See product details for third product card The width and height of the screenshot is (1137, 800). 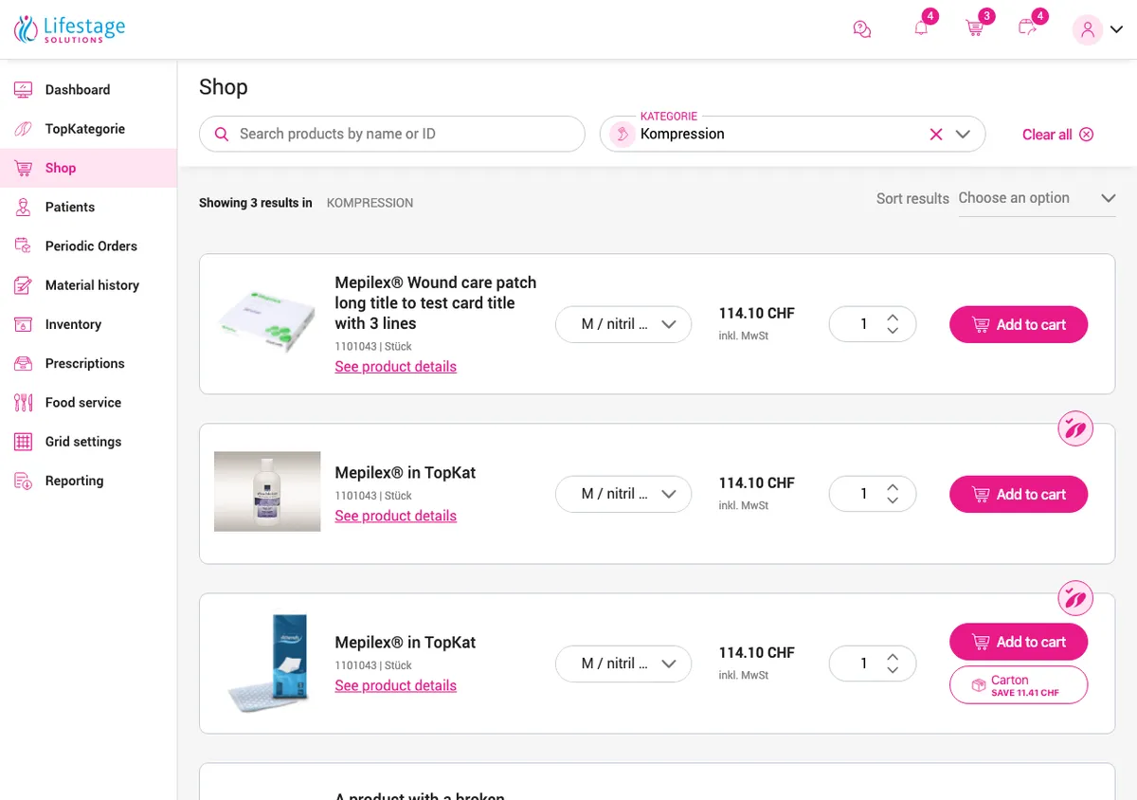[x=395, y=686]
